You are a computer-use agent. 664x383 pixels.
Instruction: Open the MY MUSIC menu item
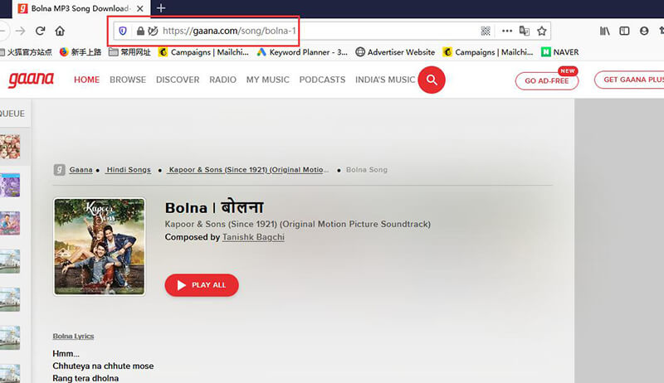point(267,80)
